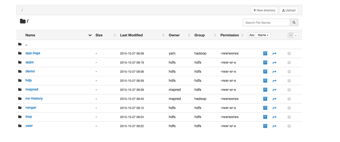Click the search magnifier icon button
Image resolution: width=340 pixels, height=142 pixels.
[x=294, y=23]
